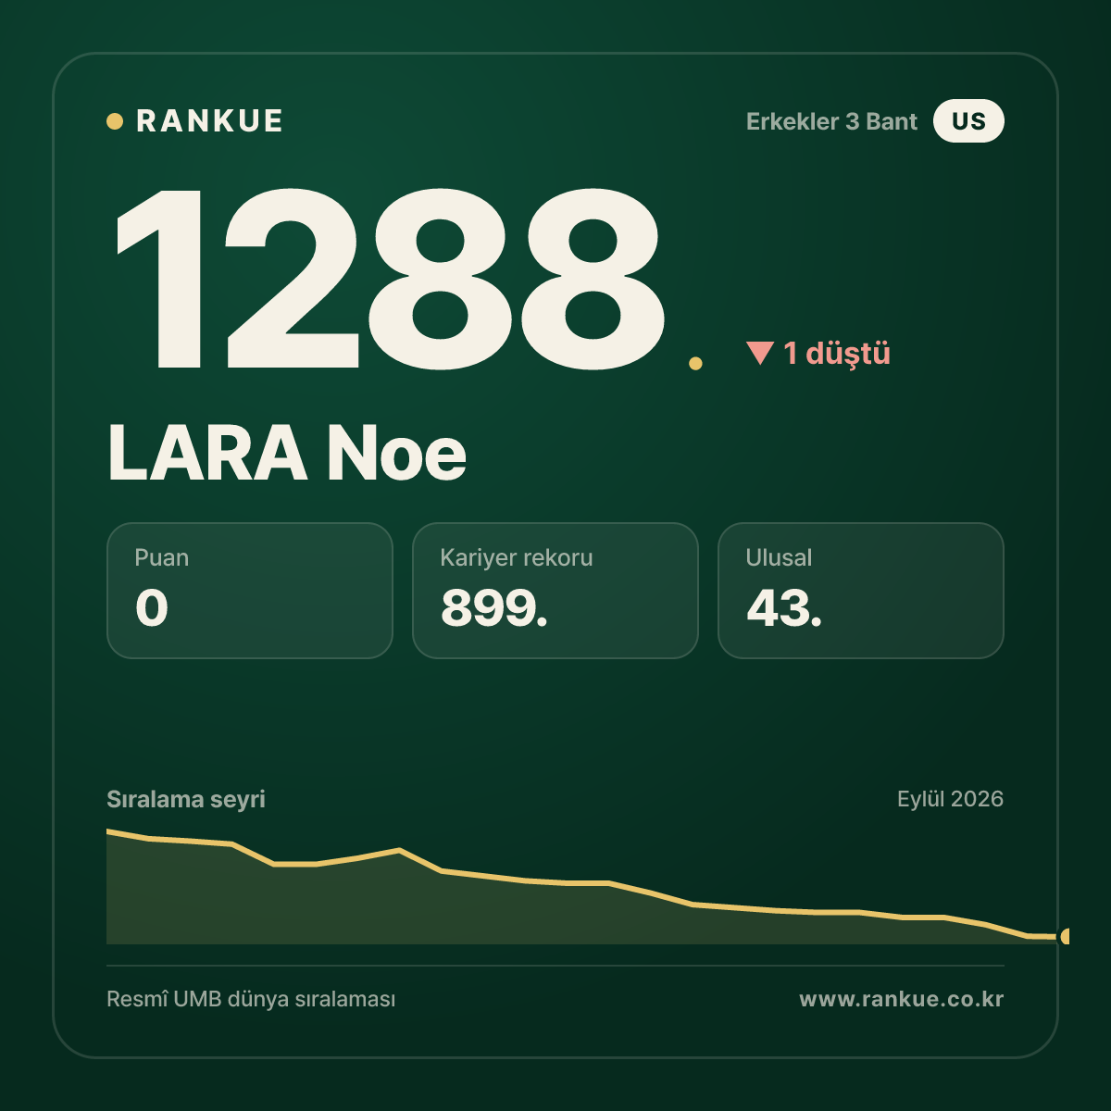Open the Kariyer rekoru stat card

pos(555,591)
